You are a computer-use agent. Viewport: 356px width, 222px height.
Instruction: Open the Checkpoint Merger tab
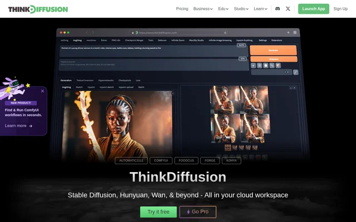(x=134, y=41)
